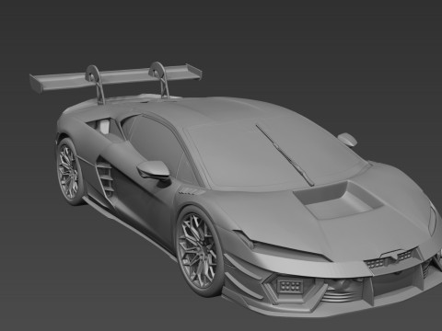Select the driver-side door mirror

[x=154, y=170]
